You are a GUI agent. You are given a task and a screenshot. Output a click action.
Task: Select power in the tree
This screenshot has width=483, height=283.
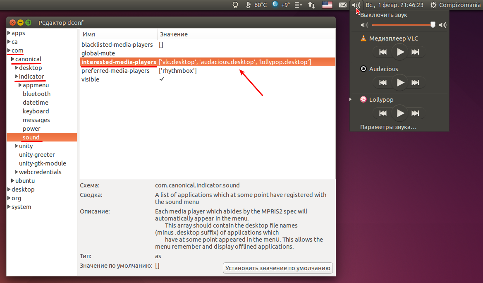(x=31, y=129)
